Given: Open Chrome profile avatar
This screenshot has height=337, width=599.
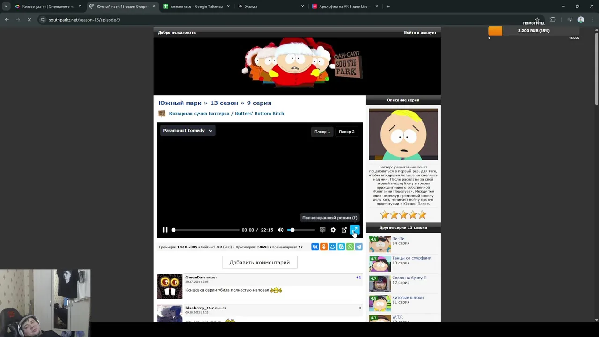Looking at the screenshot, I should (x=581, y=20).
